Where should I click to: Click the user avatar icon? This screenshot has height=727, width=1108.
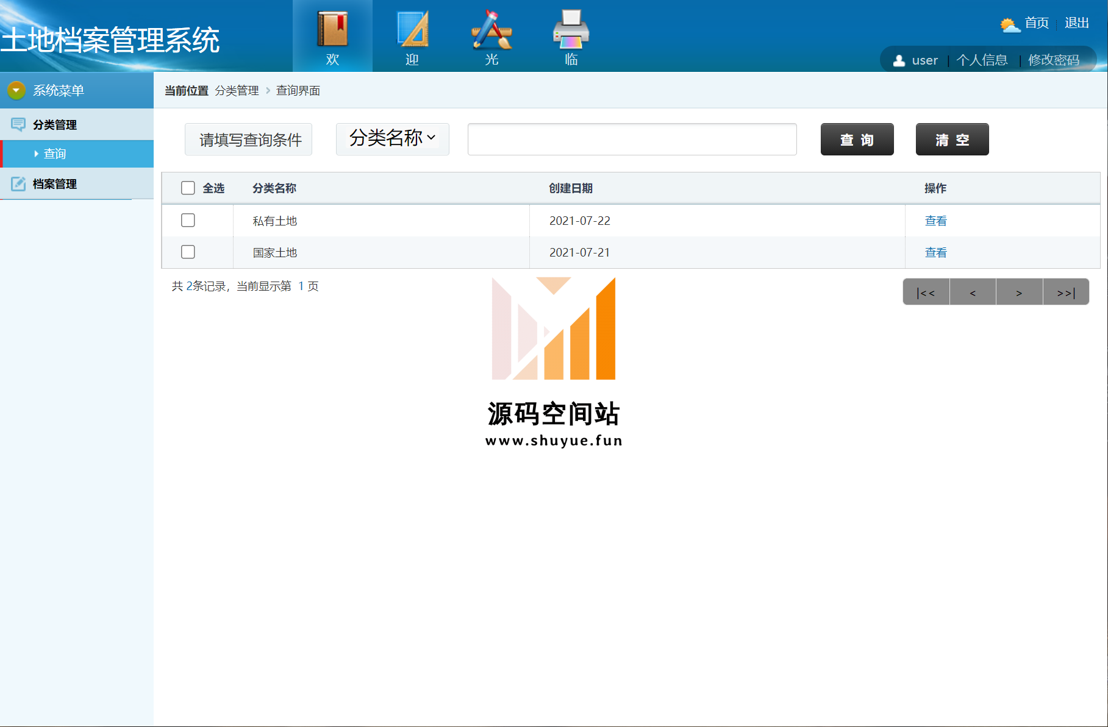click(899, 60)
